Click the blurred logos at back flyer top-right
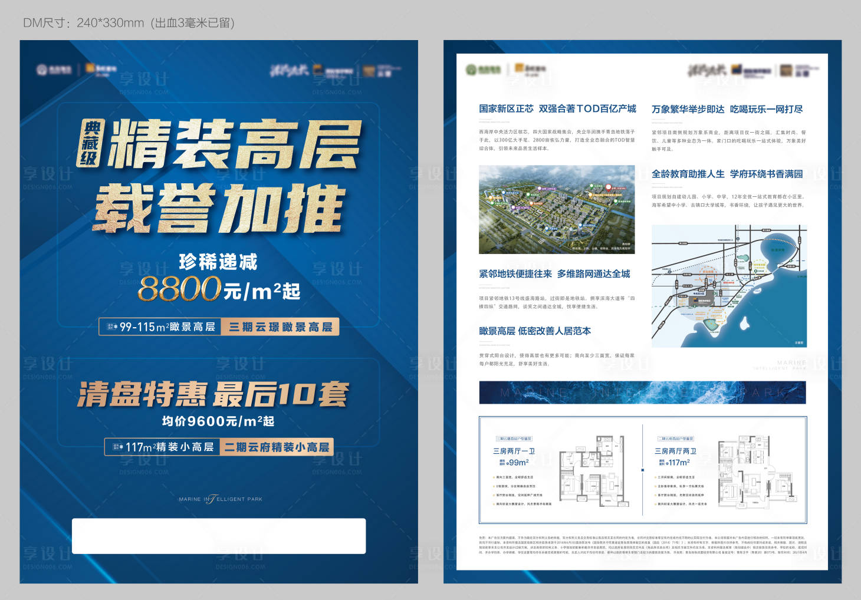 click(x=753, y=71)
